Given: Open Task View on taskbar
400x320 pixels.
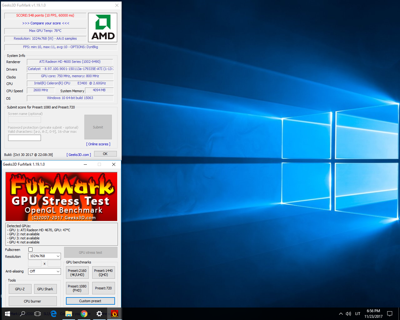Looking at the screenshot, I should tap(37, 314).
